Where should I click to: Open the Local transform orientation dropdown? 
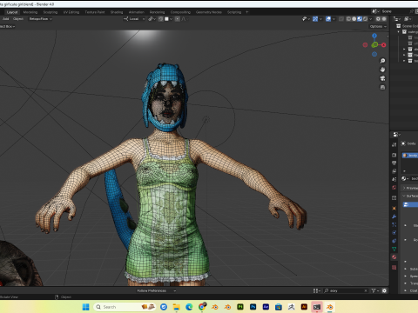click(134, 19)
